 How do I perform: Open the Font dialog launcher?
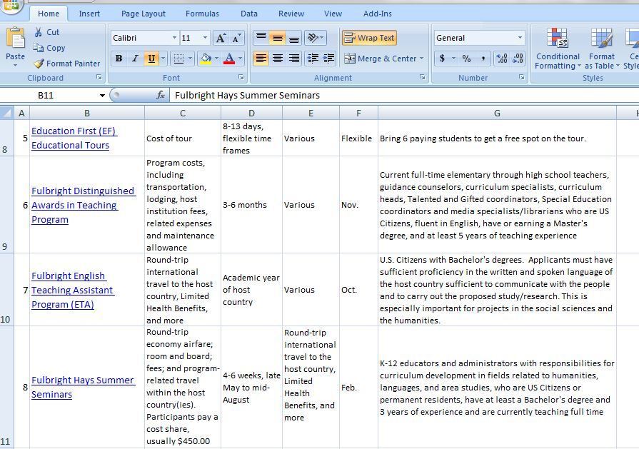pos(241,77)
